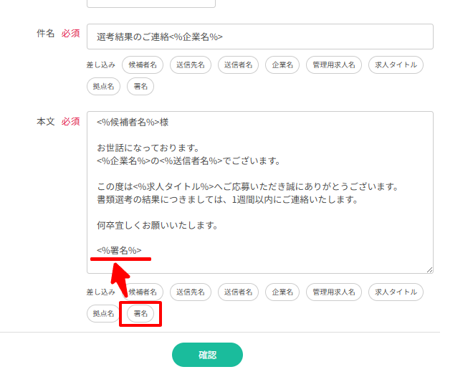473x382 pixels.
Task: Add 送信者名 tag under the subject field
Action: [x=238, y=65]
